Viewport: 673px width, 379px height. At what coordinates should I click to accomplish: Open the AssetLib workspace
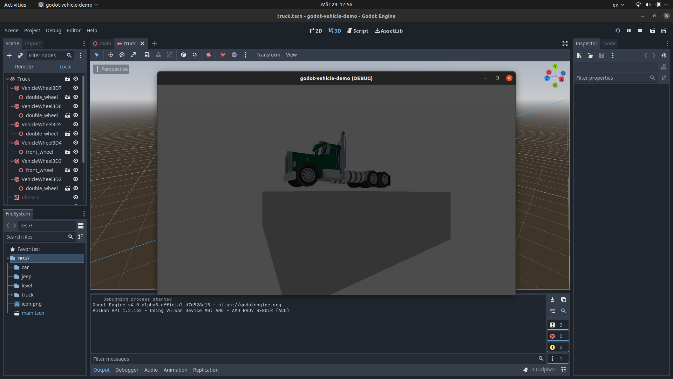[388, 31]
